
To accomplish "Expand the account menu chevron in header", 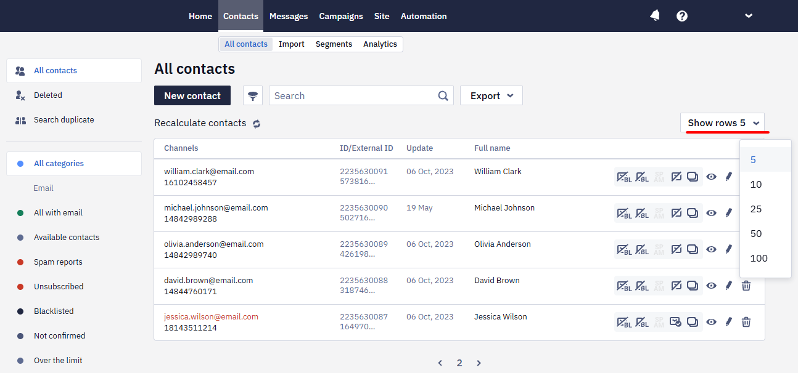I will (x=749, y=16).
